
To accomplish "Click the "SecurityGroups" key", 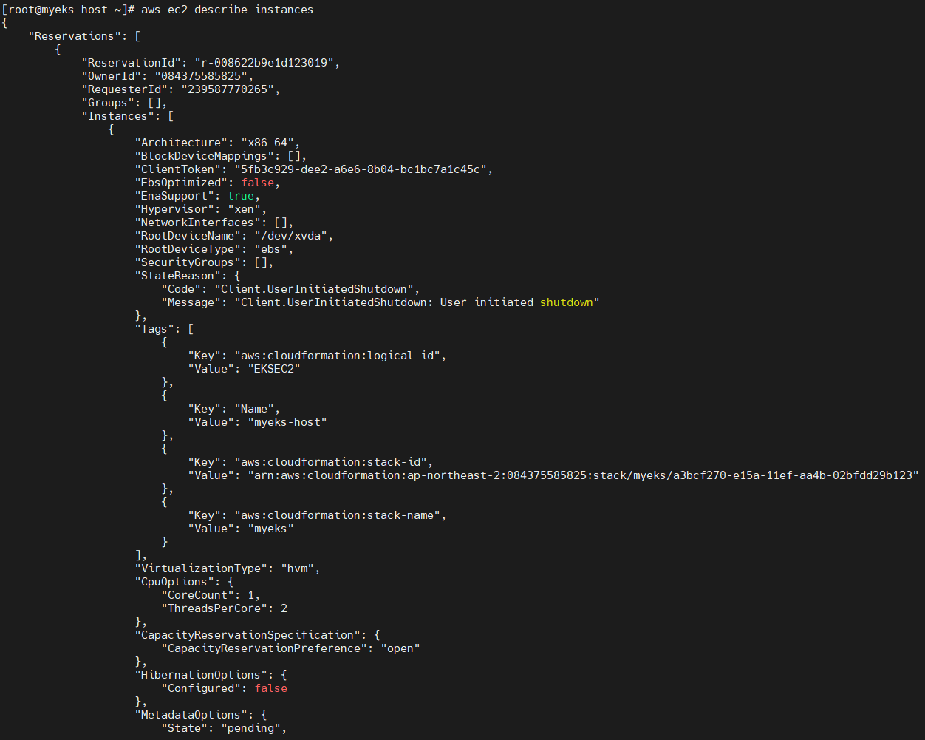I will point(188,262).
